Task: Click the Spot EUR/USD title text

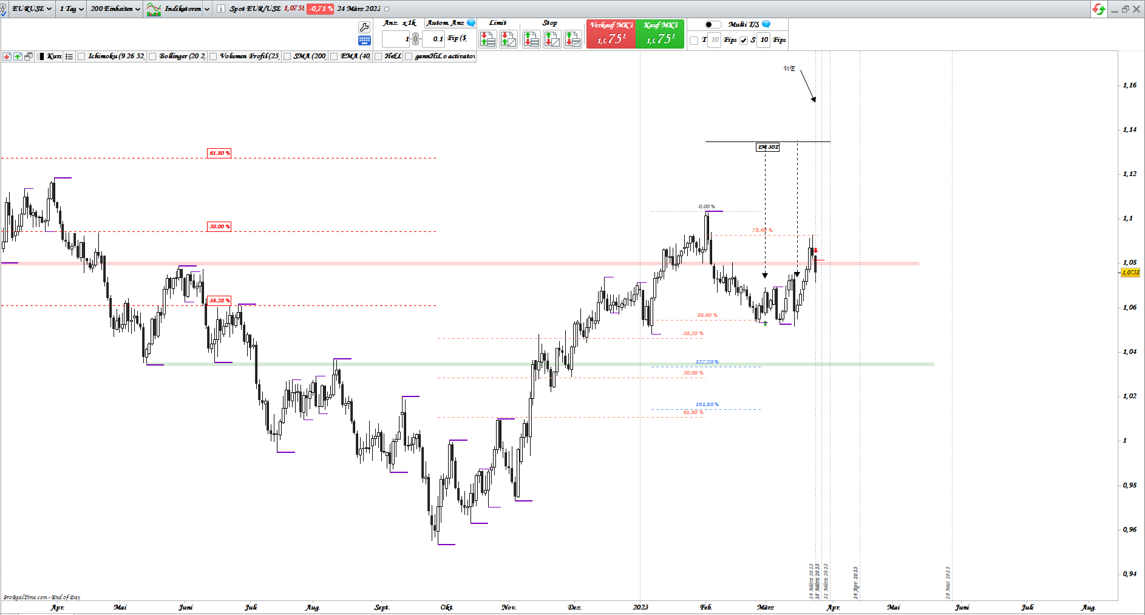Action: (x=255, y=9)
